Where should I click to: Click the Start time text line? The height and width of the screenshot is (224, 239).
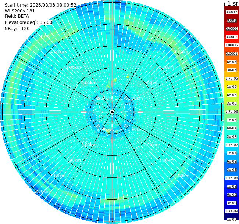pyautogui.click(x=40, y=5)
